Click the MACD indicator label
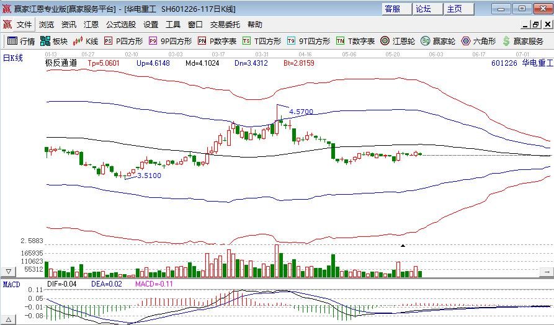This screenshot has height=325, width=554. (x=11, y=285)
